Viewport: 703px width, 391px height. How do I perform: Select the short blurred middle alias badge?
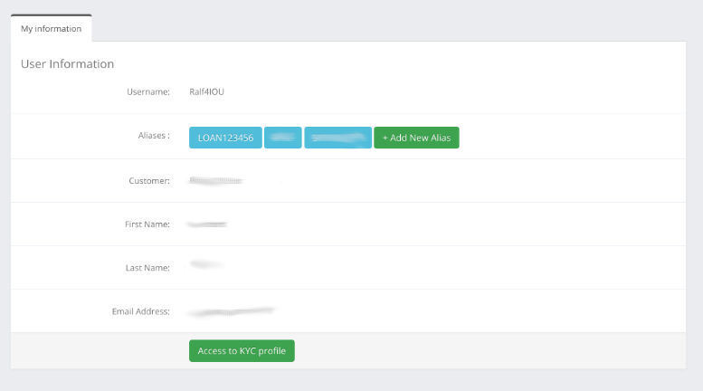(x=282, y=138)
